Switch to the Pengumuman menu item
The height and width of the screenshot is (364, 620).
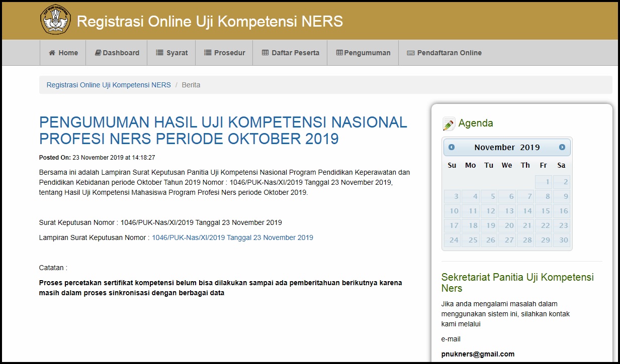pos(363,52)
